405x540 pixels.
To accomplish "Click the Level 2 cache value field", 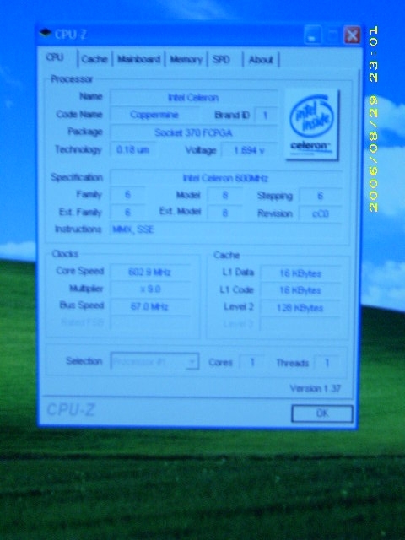I will point(300,308).
